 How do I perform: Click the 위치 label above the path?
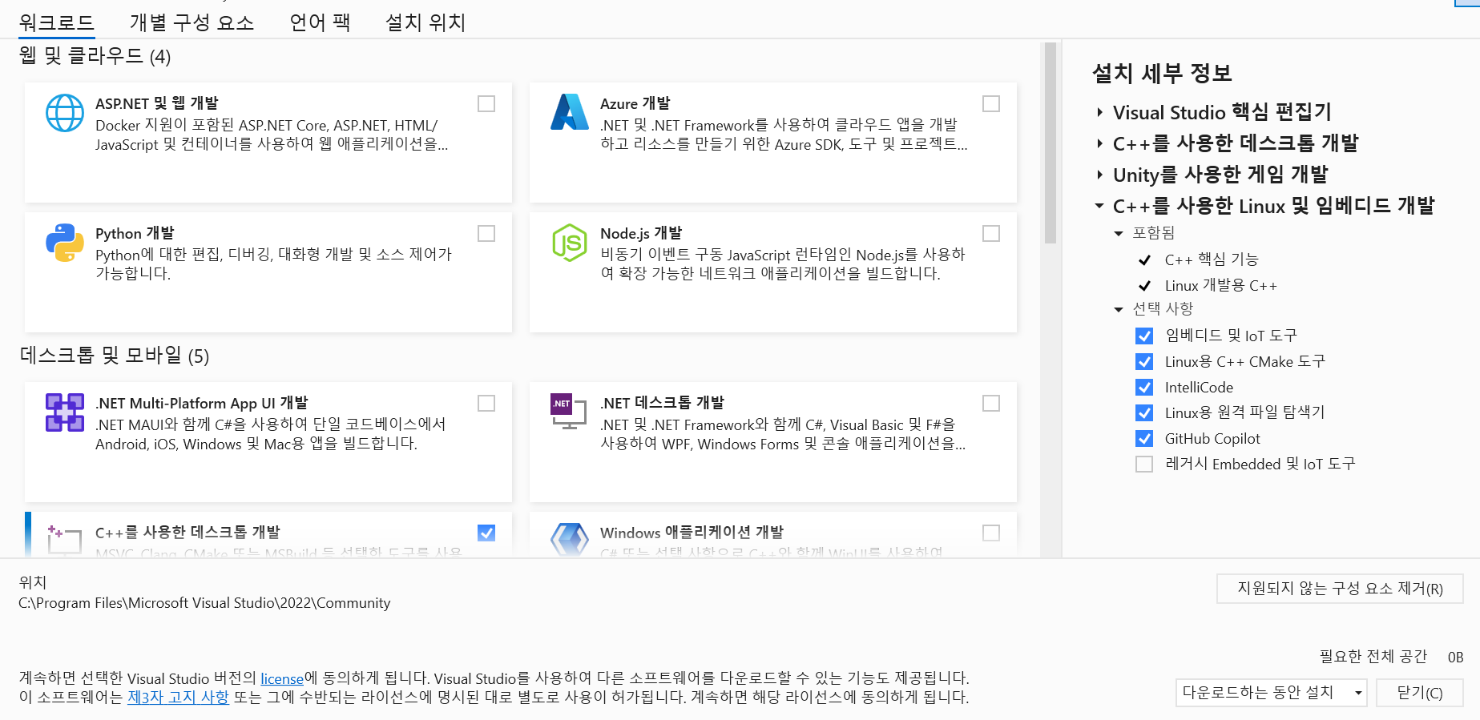[x=33, y=582]
